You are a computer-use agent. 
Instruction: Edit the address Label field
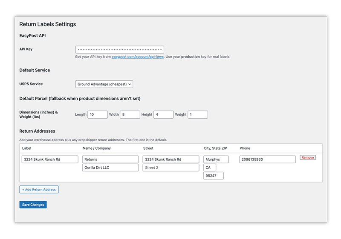coord(50,159)
